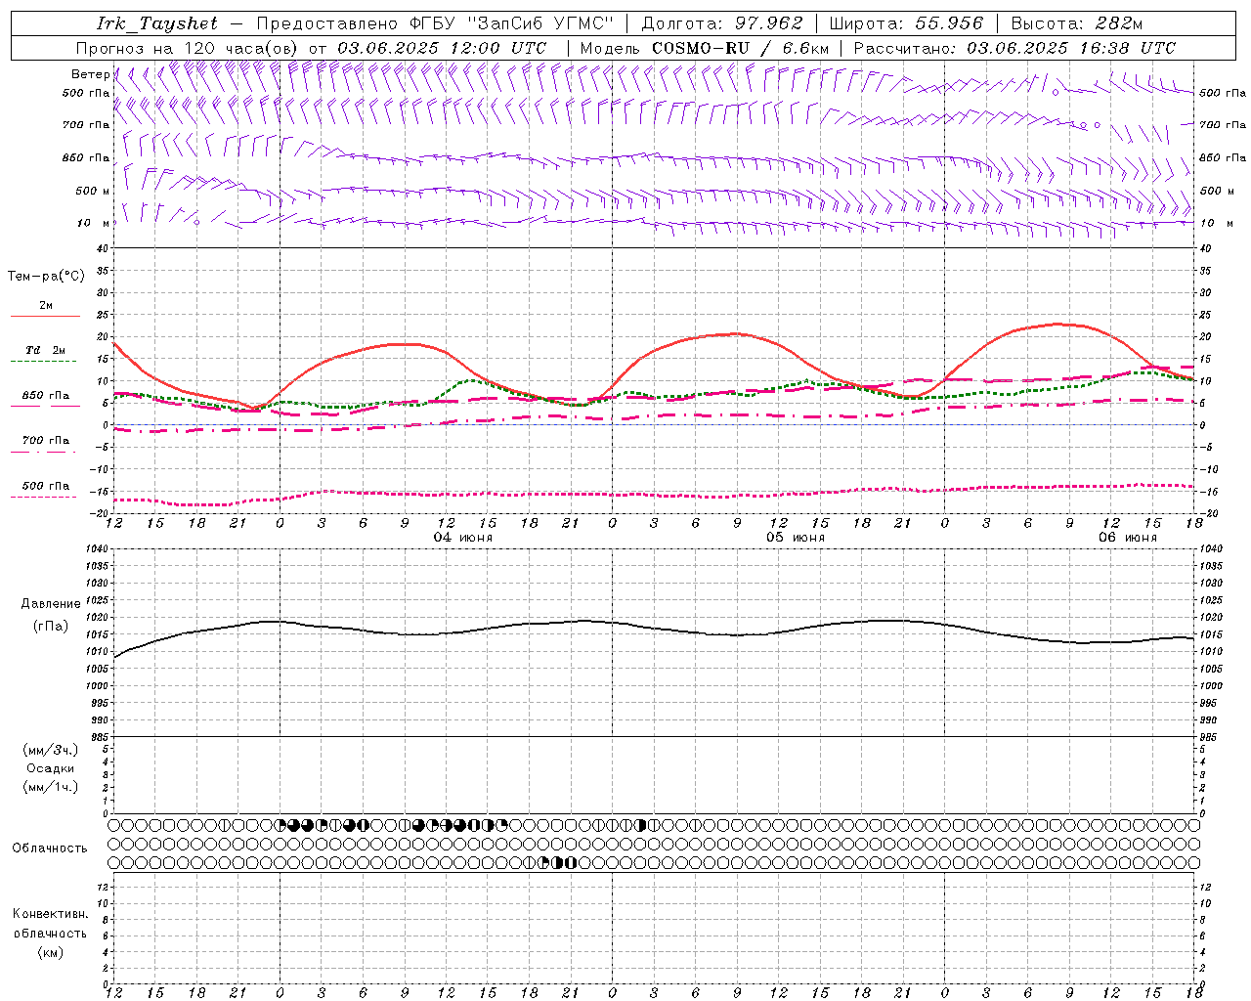Click the red line sample under 2м legend
Screen dimensions: 1251x1001
click(x=45, y=317)
